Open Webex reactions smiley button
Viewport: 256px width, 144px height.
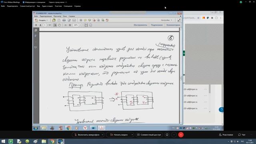coord(167,135)
